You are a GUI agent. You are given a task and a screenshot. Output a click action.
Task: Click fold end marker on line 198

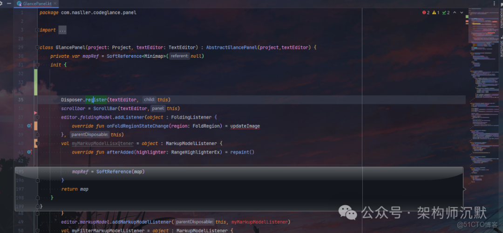point(38,198)
